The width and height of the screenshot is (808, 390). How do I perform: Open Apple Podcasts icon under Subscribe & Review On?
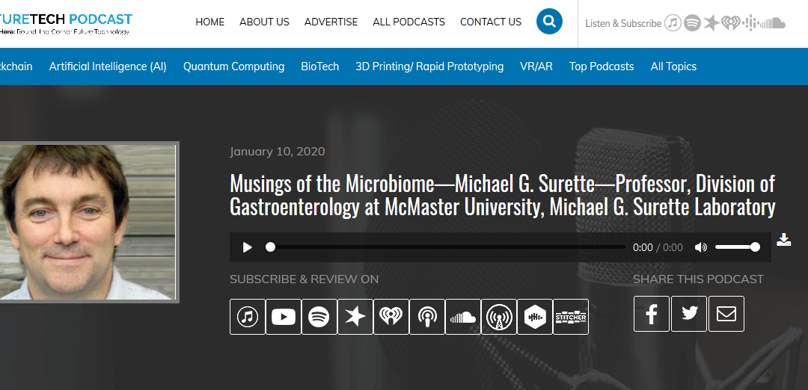[x=427, y=317]
